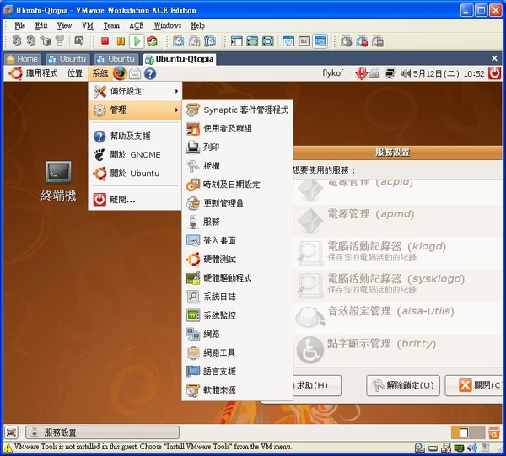Choose 使用者及群組 from menu
Viewport: 506px width, 456px height.
tap(238, 129)
